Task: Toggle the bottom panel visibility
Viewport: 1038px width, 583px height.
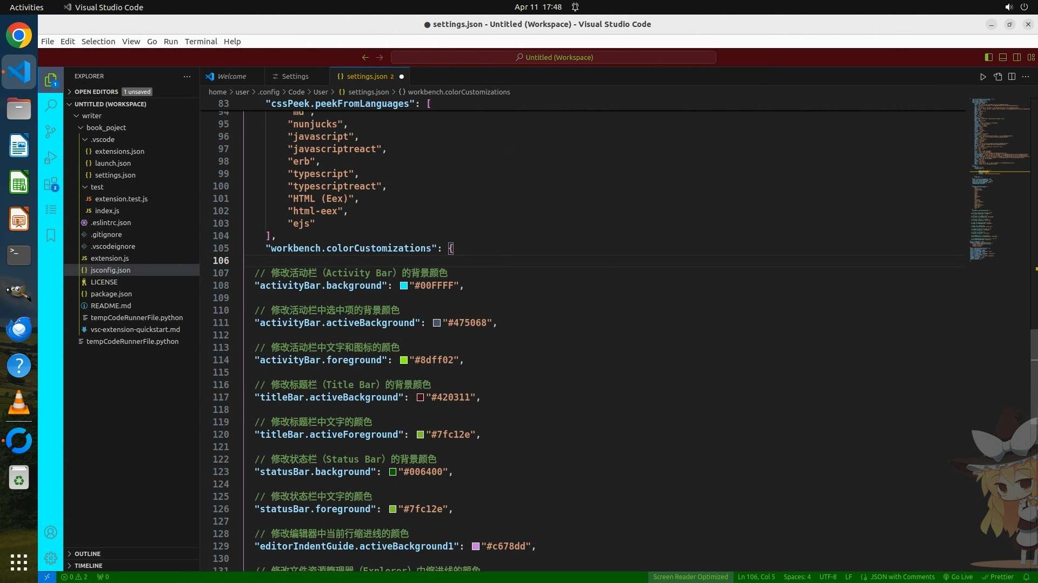Action: point(1002,57)
